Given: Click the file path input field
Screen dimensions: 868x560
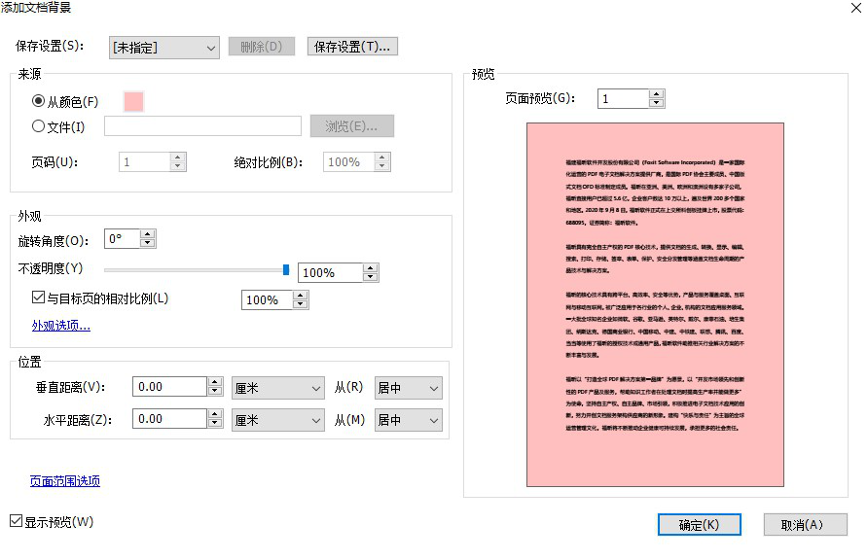Looking at the screenshot, I should coord(201,125).
